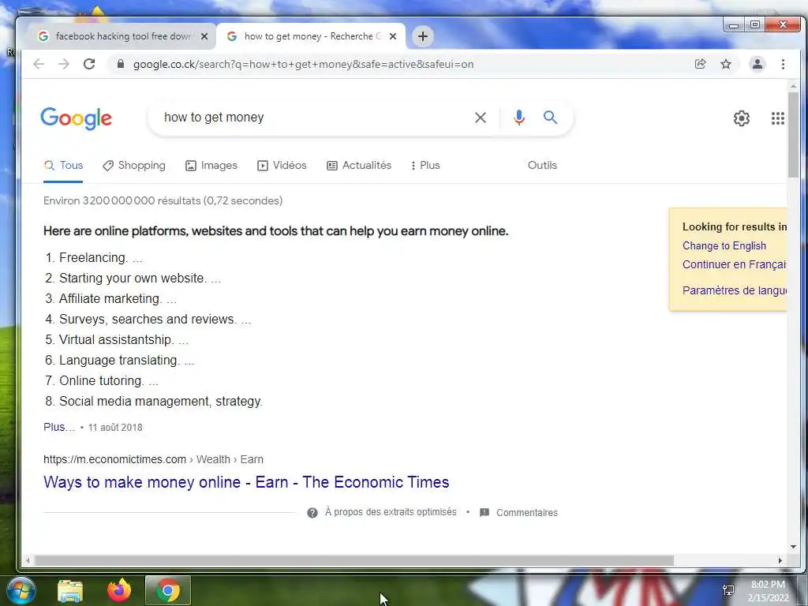Clear the search box with the X icon
This screenshot has width=808, height=606.
tap(481, 118)
